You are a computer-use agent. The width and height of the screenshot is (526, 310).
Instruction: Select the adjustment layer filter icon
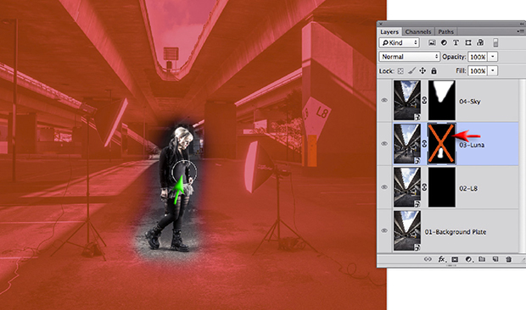[444, 42]
